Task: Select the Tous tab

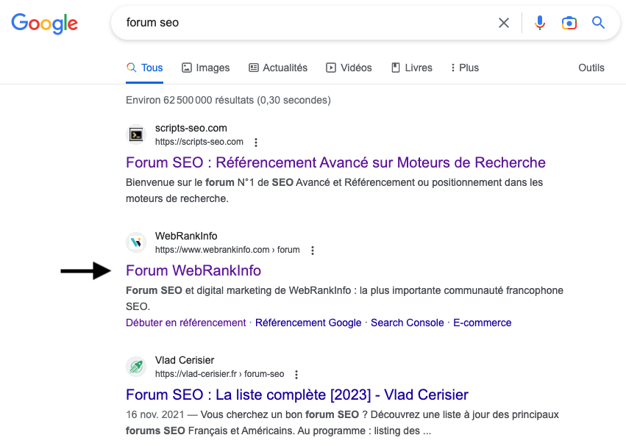Action: [x=144, y=68]
